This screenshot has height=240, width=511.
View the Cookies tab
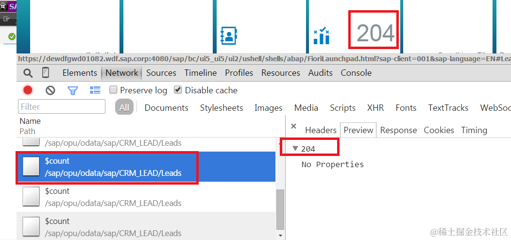tap(439, 130)
